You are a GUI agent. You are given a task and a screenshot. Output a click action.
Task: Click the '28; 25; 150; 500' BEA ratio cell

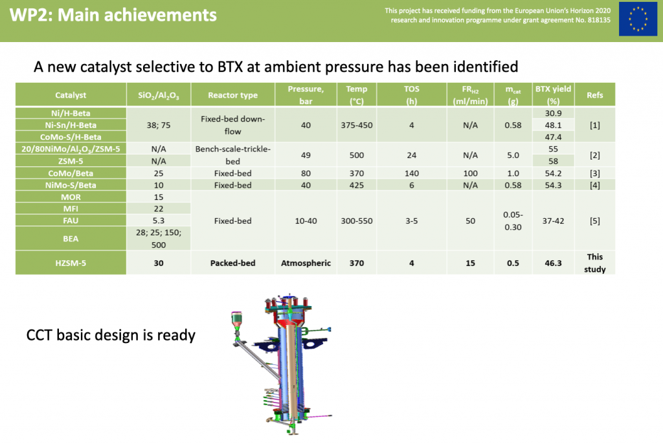159,238
